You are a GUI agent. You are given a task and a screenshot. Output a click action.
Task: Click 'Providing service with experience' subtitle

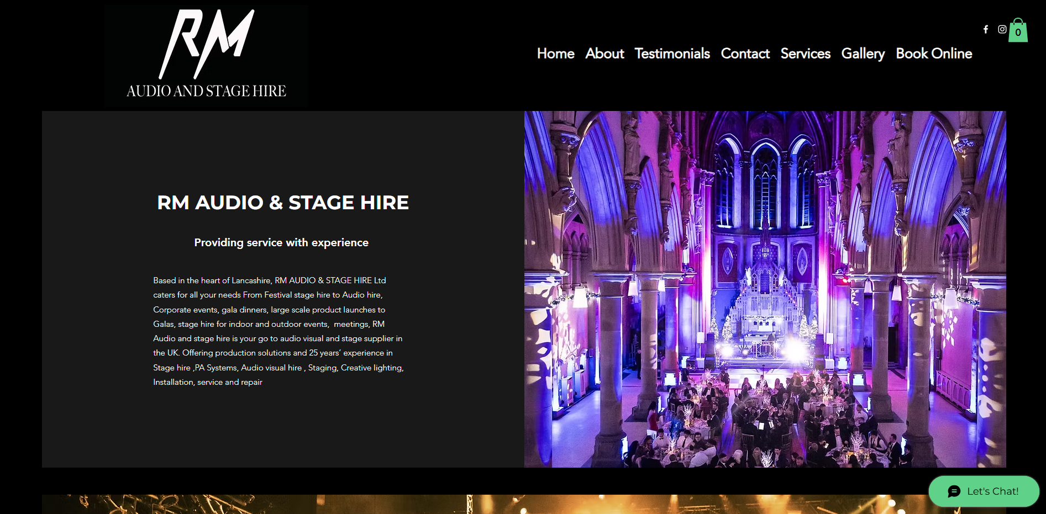[281, 242]
